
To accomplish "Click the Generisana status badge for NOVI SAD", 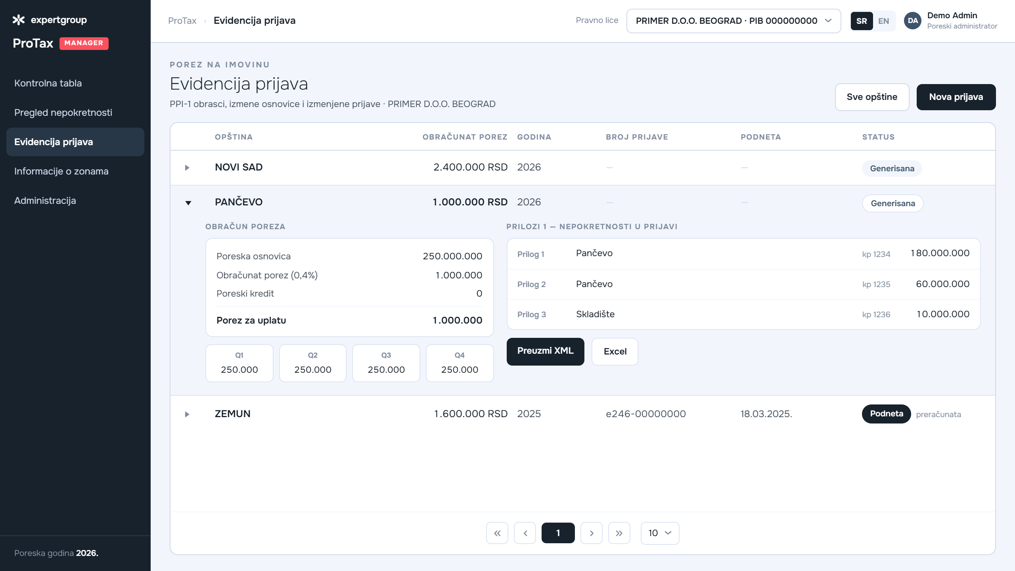I will pyautogui.click(x=892, y=169).
